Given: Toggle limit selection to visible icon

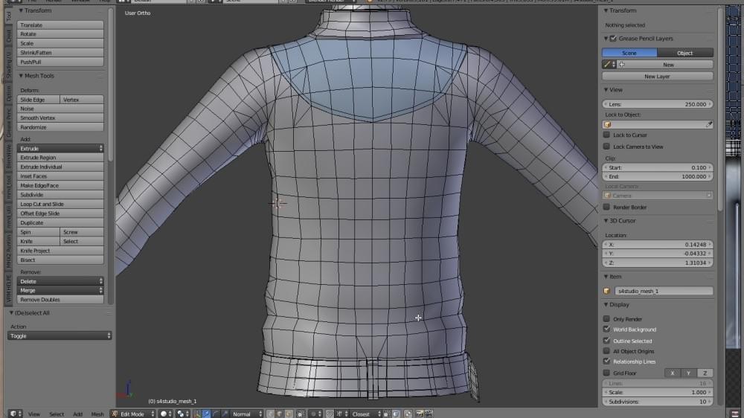Looking at the screenshot, I should point(301,414).
